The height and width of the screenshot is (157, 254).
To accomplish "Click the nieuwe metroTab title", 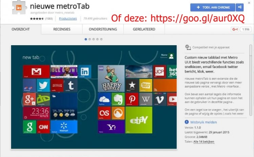I will [60, 6].
